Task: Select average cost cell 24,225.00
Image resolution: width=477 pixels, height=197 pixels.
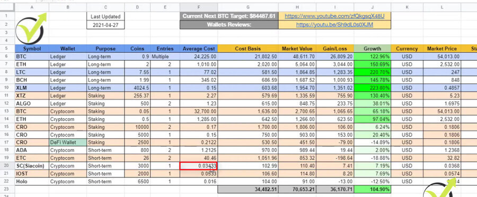Action: [x=199, y=57]
